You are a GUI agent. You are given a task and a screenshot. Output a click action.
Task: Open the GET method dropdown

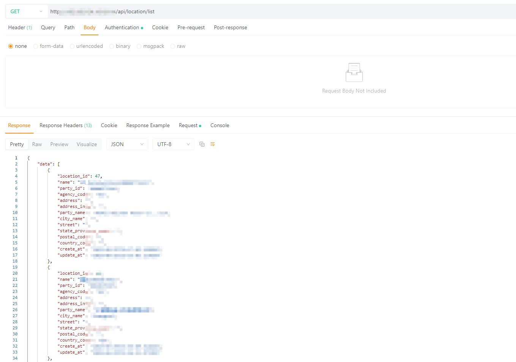point(26,11)
